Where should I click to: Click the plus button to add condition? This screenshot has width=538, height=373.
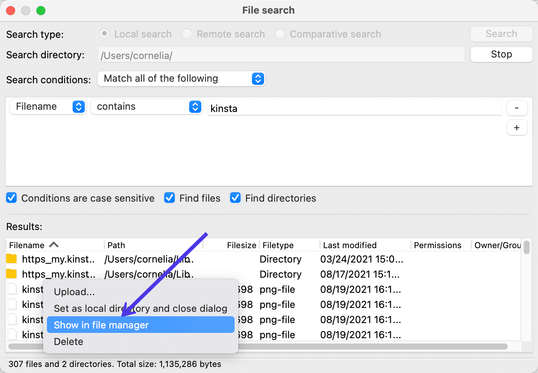(516, 128)
